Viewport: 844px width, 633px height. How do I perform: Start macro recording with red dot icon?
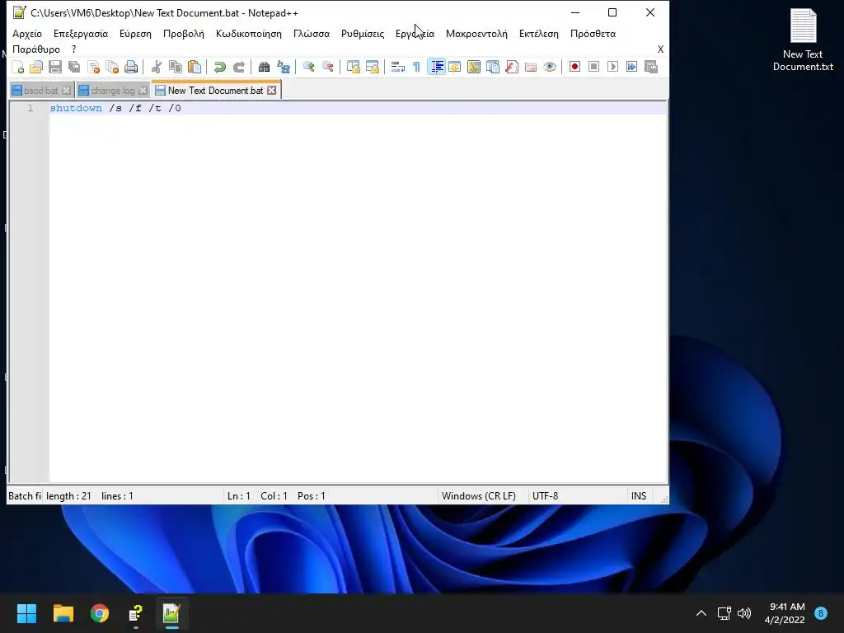(574, 67)
